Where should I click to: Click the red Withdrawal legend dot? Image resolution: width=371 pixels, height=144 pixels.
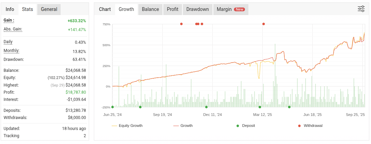coord(299,126)
